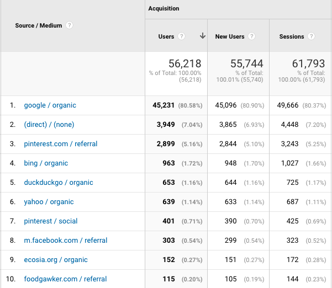This screenshot has width=332, height=288.
Task: Click the Acquisition group header
Action: click(x=164, y=8)
